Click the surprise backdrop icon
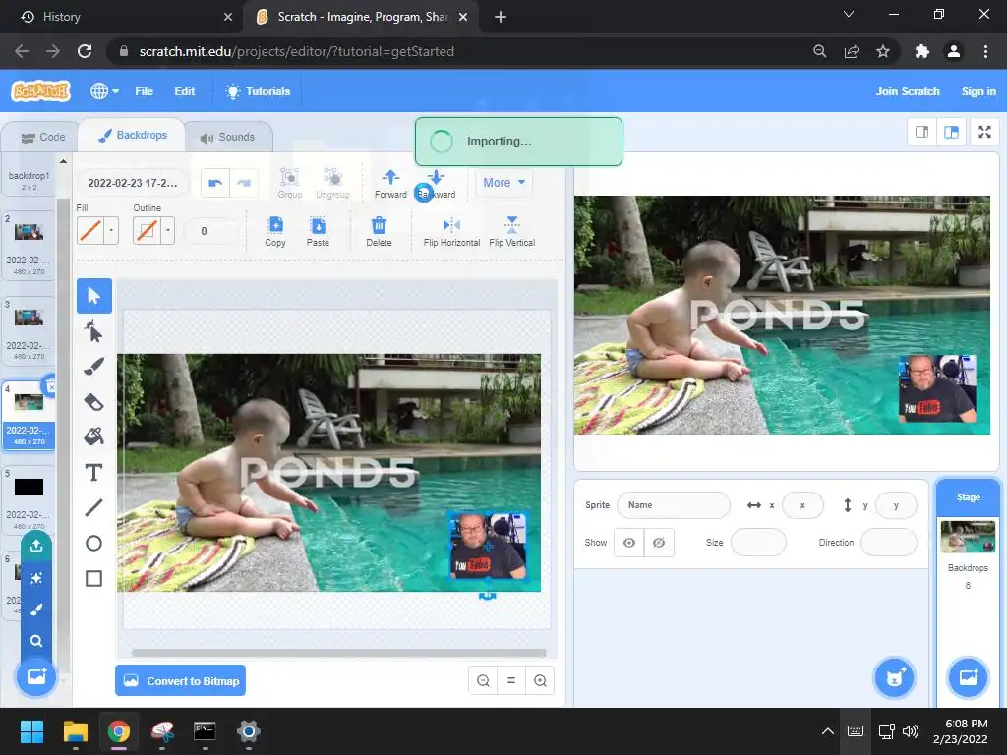Viewport: 1007px width, 755px height. pyautogui.click(x=36, y=578)
